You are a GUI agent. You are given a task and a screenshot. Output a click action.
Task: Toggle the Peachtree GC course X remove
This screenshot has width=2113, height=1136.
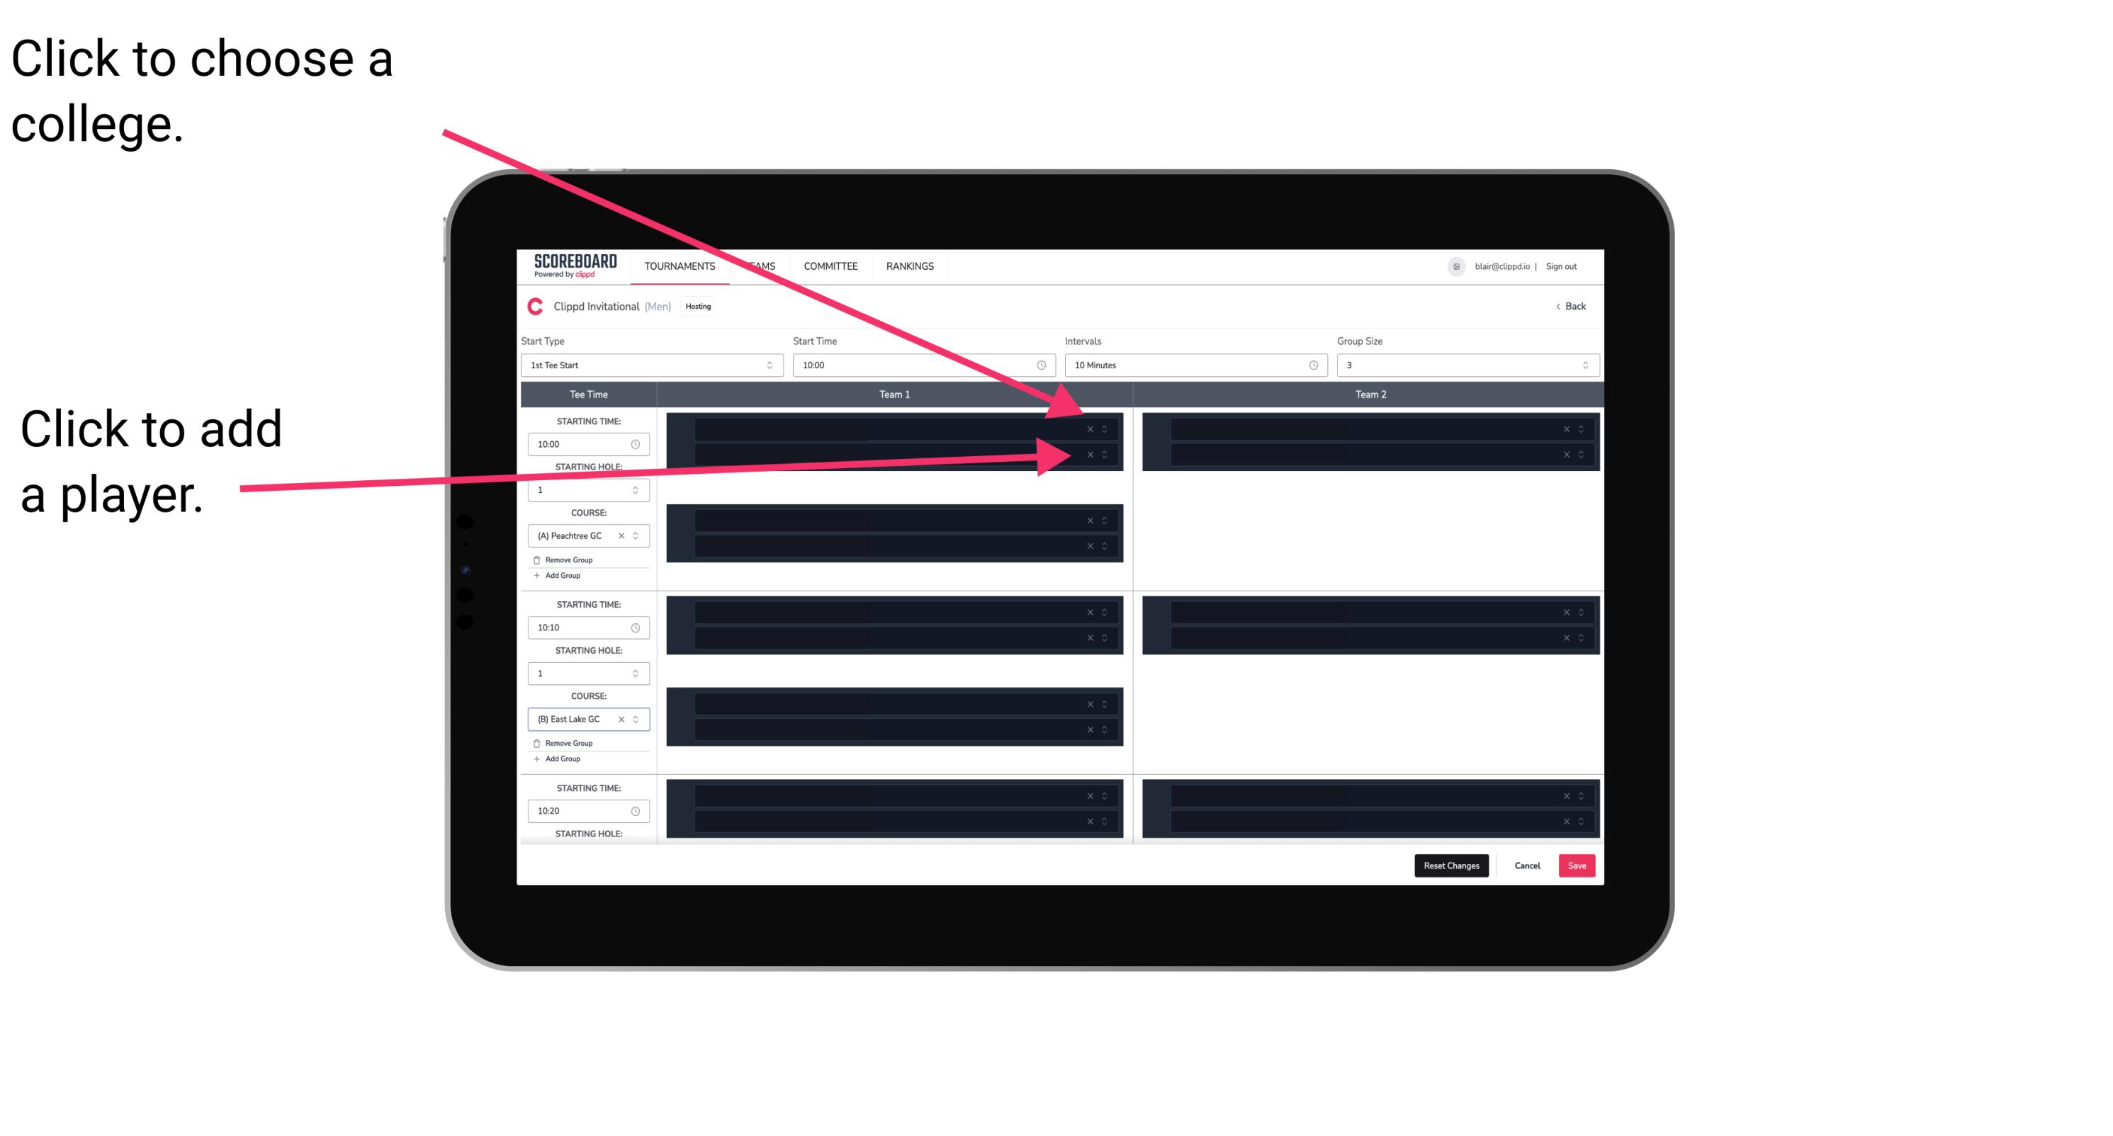point(624,536)
